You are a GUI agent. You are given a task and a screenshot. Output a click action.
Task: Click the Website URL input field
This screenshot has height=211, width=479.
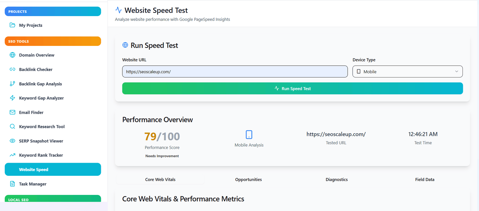(x=235, y=72)
